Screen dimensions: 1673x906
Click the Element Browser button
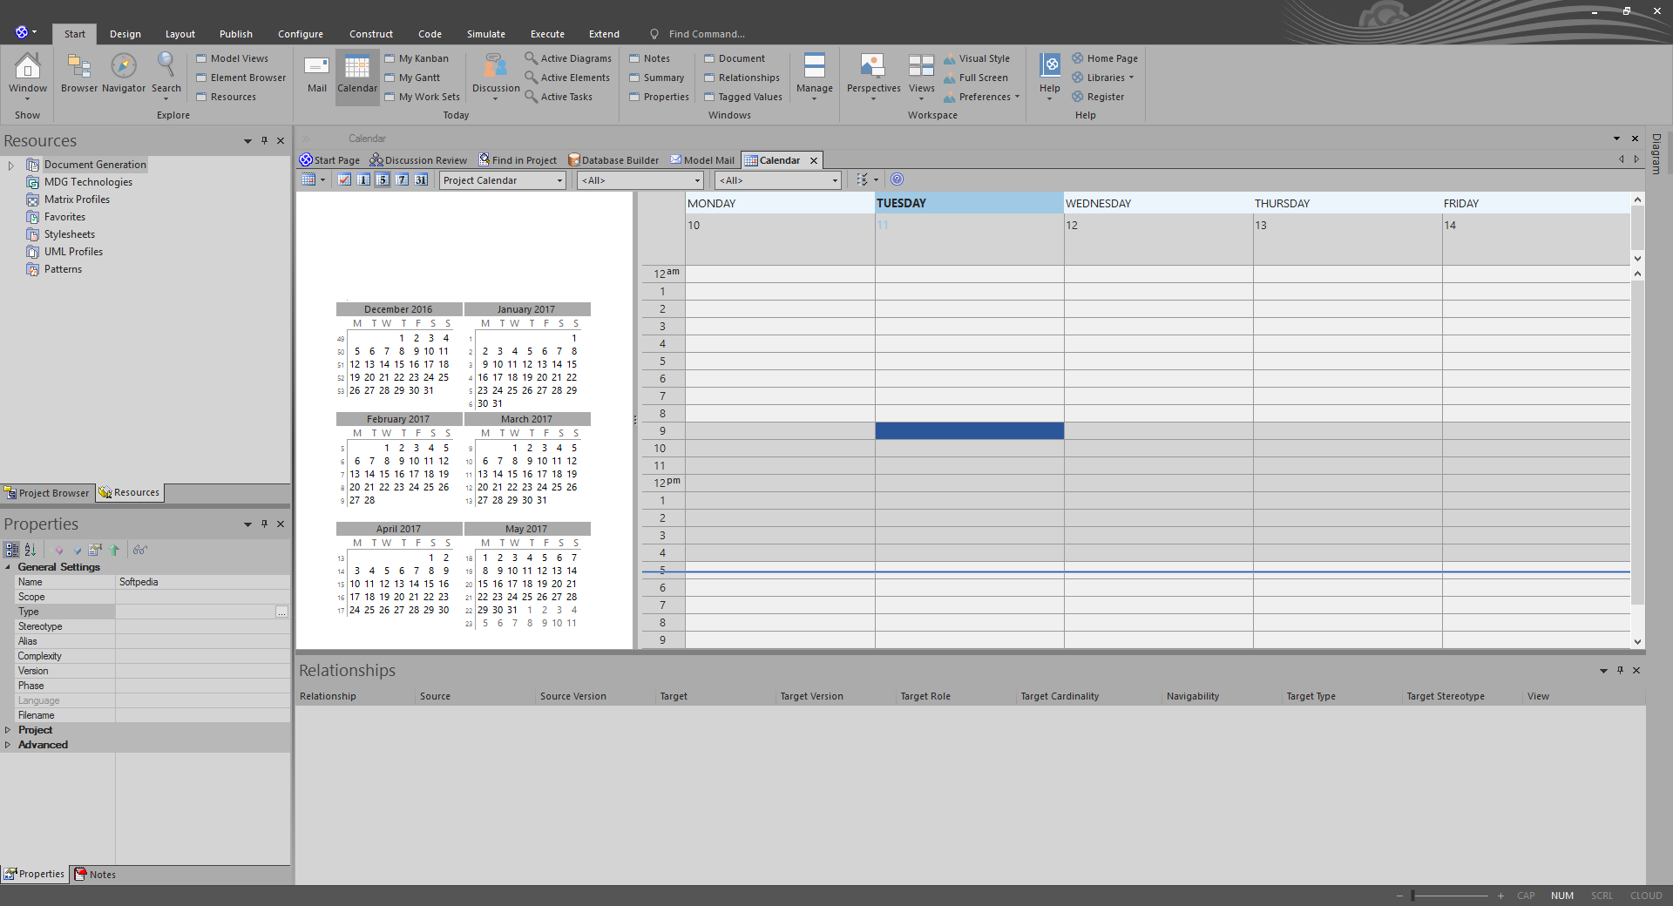240,78
